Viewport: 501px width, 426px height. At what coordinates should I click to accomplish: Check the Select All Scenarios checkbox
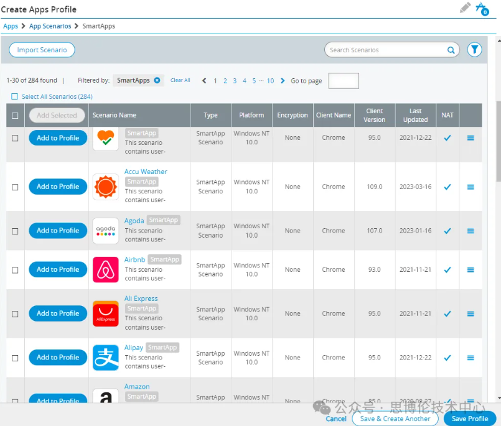(15, 96)
